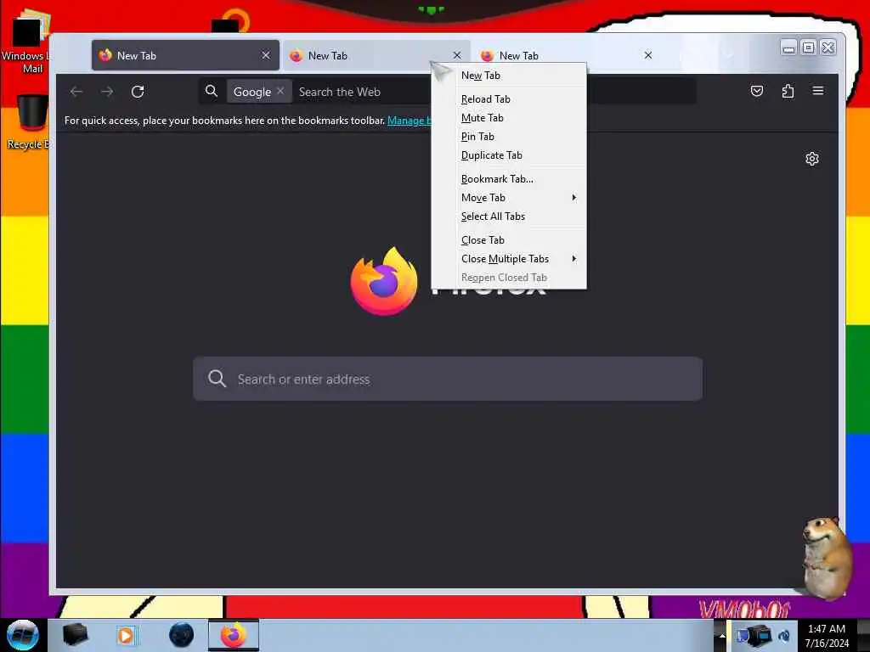Open the Firefox hamburger application menu

tap(818, 91)
